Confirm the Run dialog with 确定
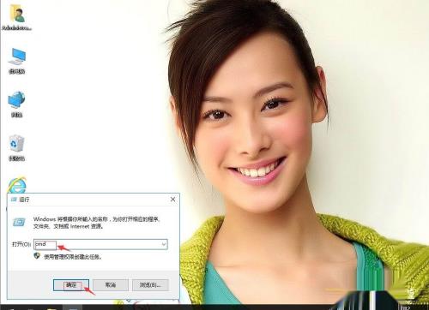 point(71,285)
